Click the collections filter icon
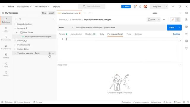 [x=20, y=19]
